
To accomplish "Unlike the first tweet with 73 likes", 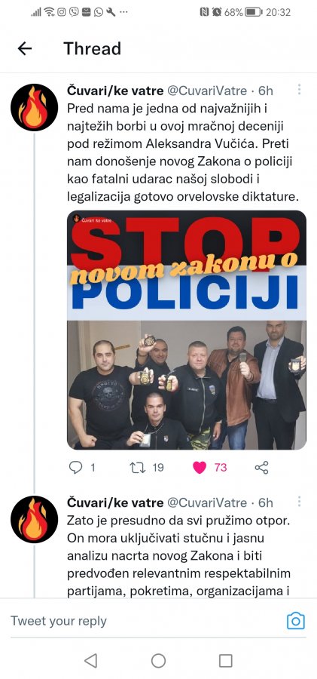I will [x=200, y=468].
